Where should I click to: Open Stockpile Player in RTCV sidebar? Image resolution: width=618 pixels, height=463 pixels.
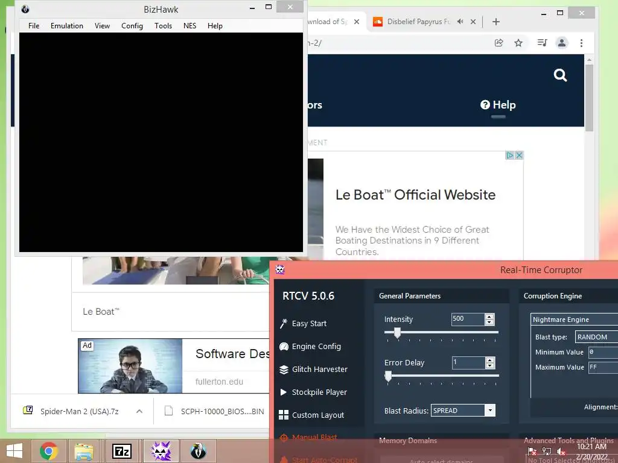coord(313,392)
